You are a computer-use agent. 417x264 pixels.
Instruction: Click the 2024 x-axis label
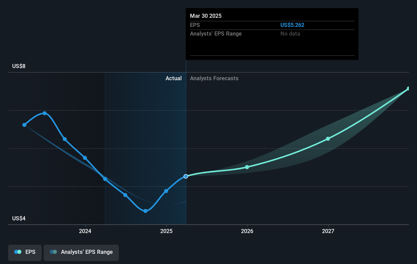pos(85,231)
